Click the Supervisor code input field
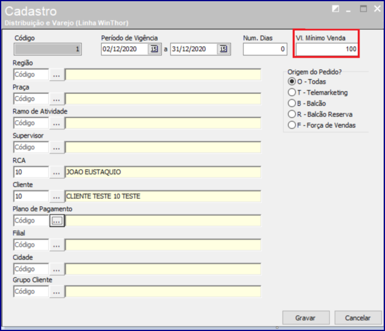The width and height of the screenshot is (385, 331). [x=31, y=147]
